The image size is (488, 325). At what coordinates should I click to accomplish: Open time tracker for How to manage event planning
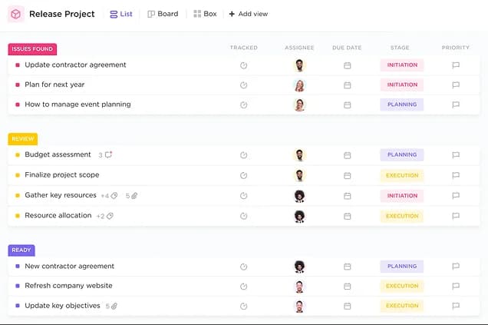pos(244,105)
